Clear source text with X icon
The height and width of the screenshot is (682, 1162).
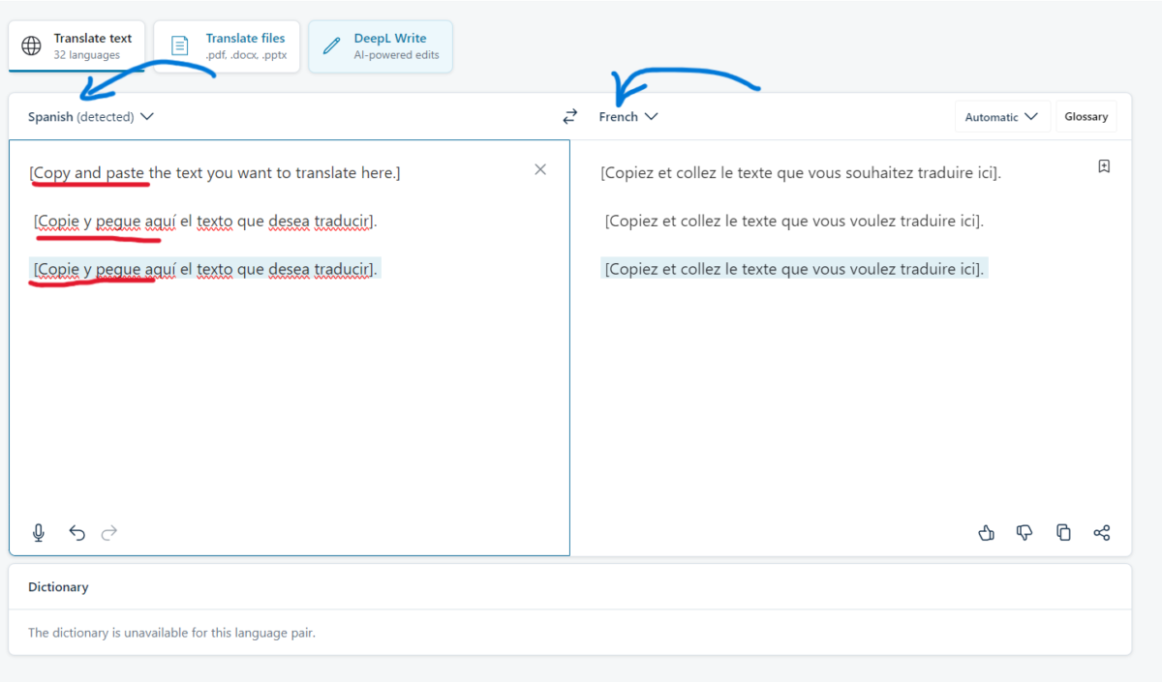tap(540, 169)
